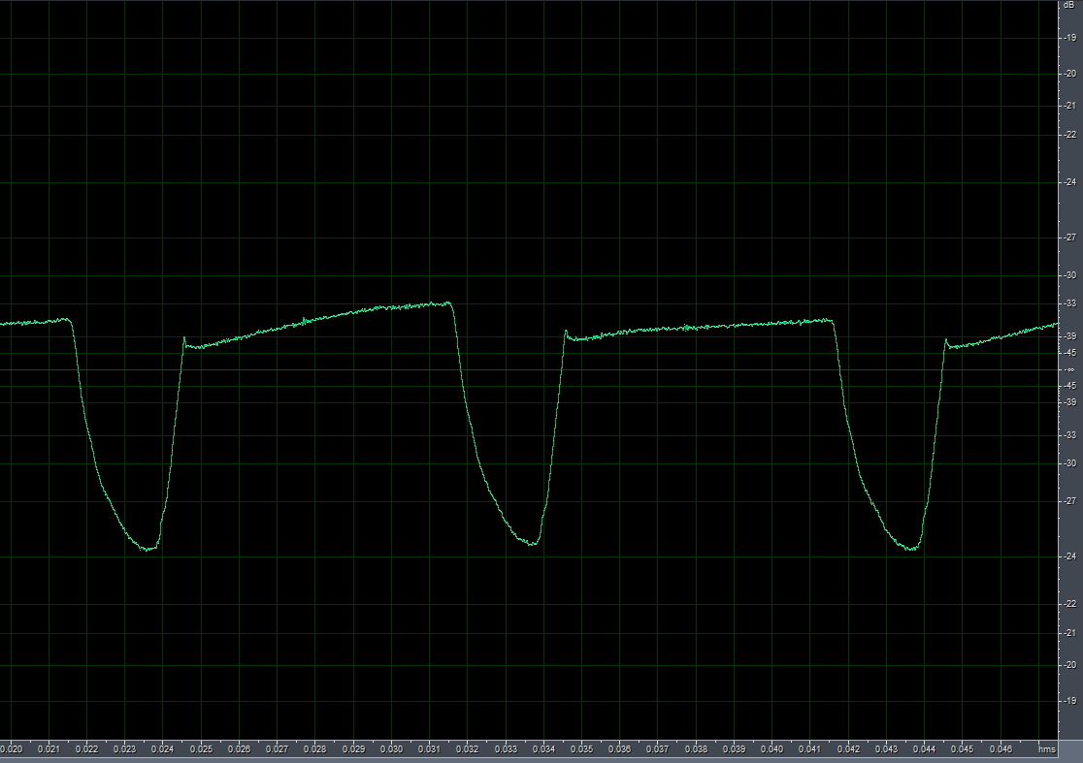Select the 0.030 position on the time ruler

[x=391, y=749]
